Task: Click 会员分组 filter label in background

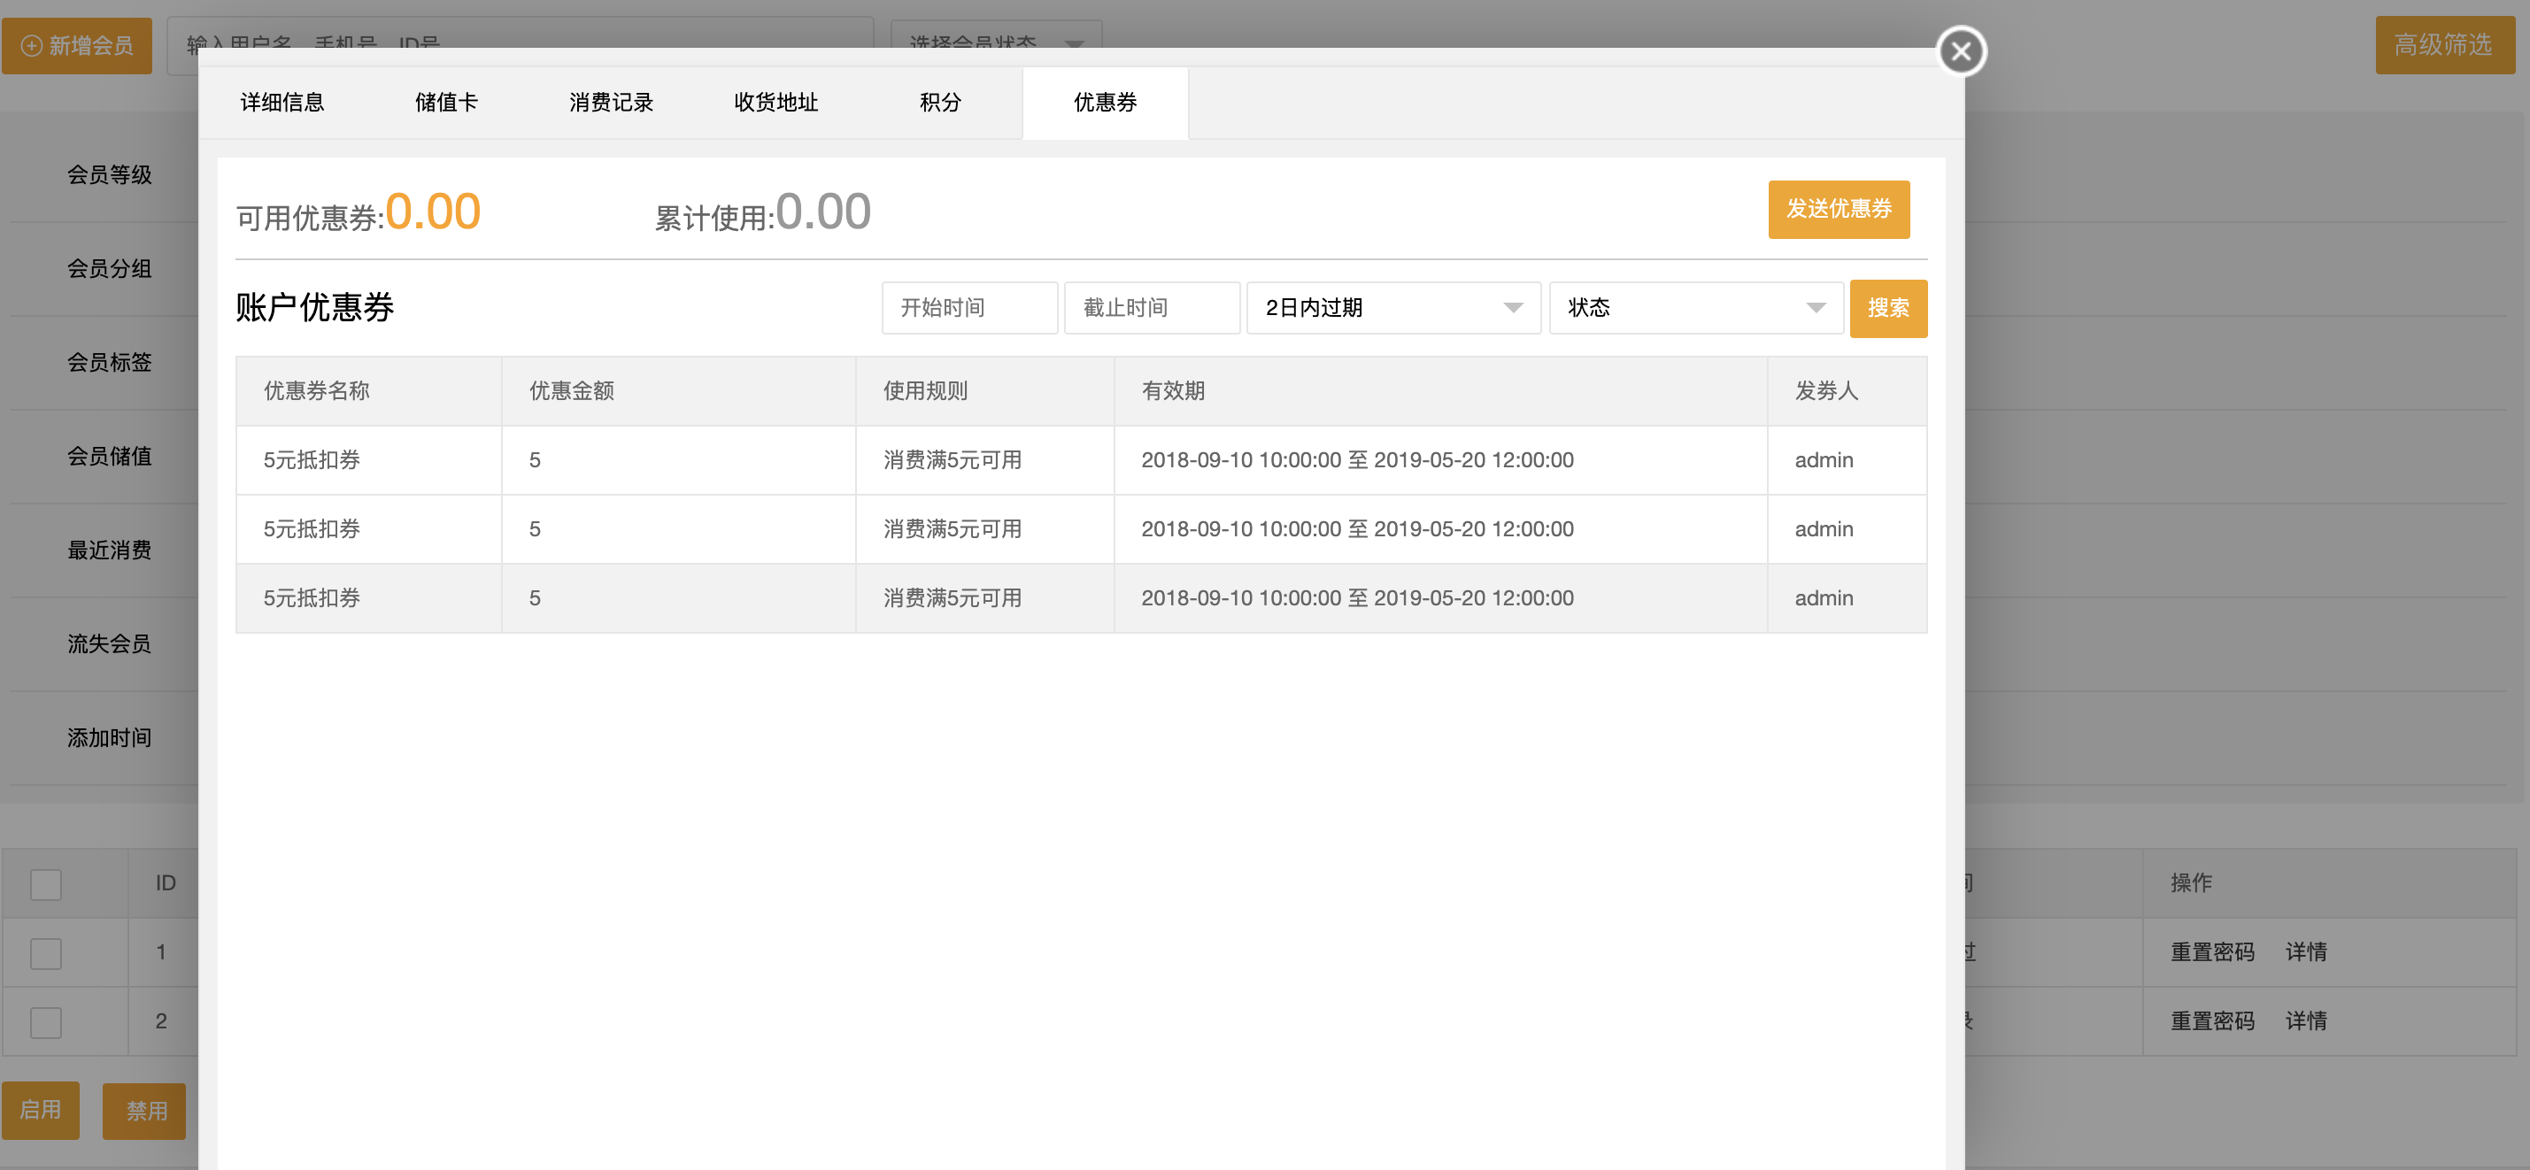Action: tap(109, 268)
